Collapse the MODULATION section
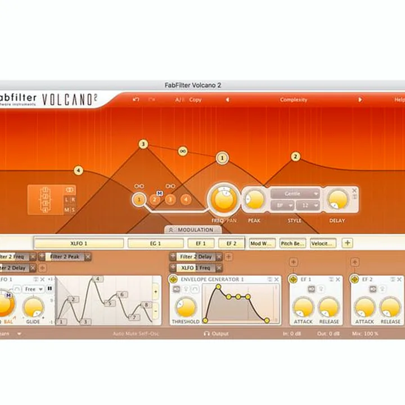The height and width of the screenshot is (405, 405). click(193, 229)
